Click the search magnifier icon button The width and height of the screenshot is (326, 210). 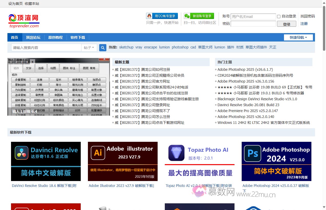(103, 48)
